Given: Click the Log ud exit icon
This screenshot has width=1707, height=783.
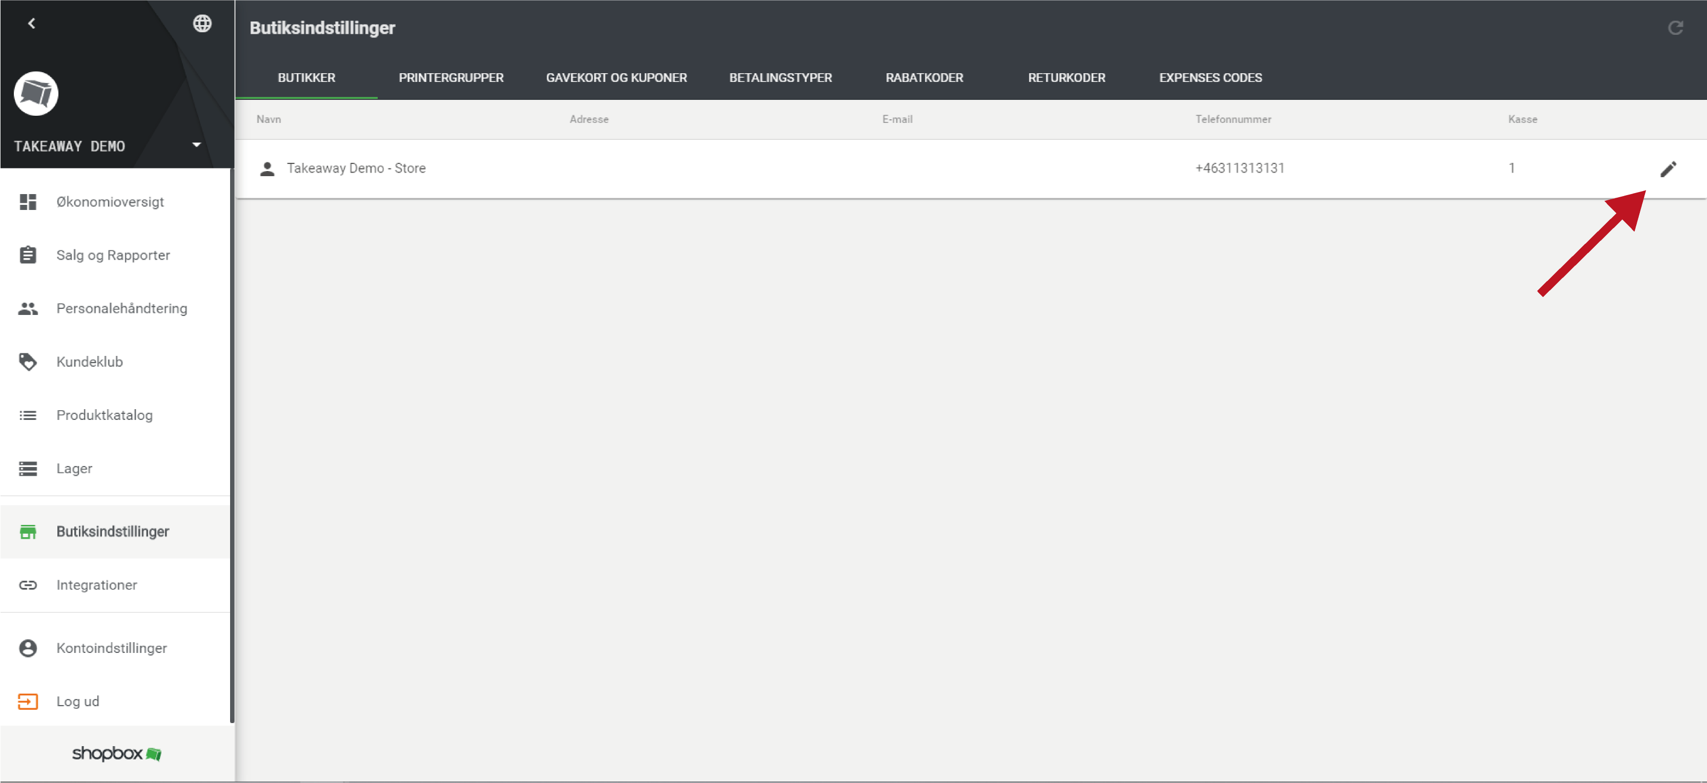Looking at the screenshot, I should (x=28, y=702).
